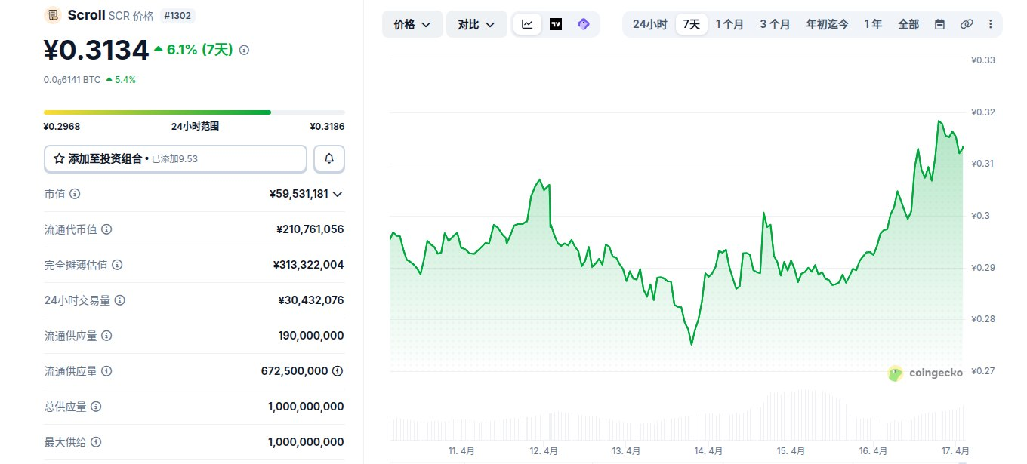Click the 0.0₆6141 BTC price text
The height and width of the screenshot is (464, 1027).
[72, 79]
